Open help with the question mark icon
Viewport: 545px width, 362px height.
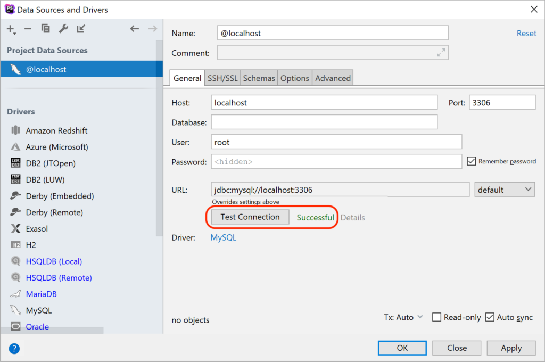(x=14, y=349)
